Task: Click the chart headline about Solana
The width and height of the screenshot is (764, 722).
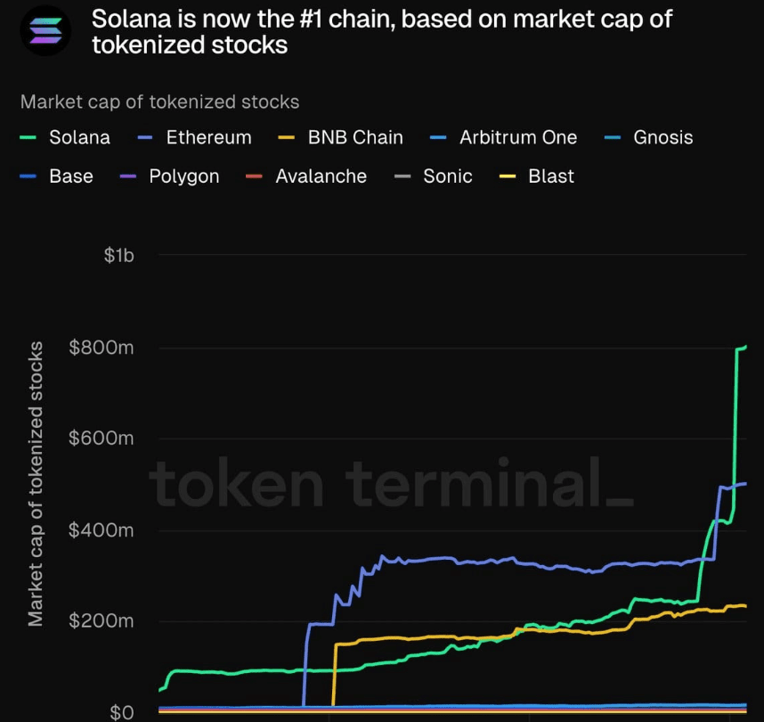Action: [382, 32]
